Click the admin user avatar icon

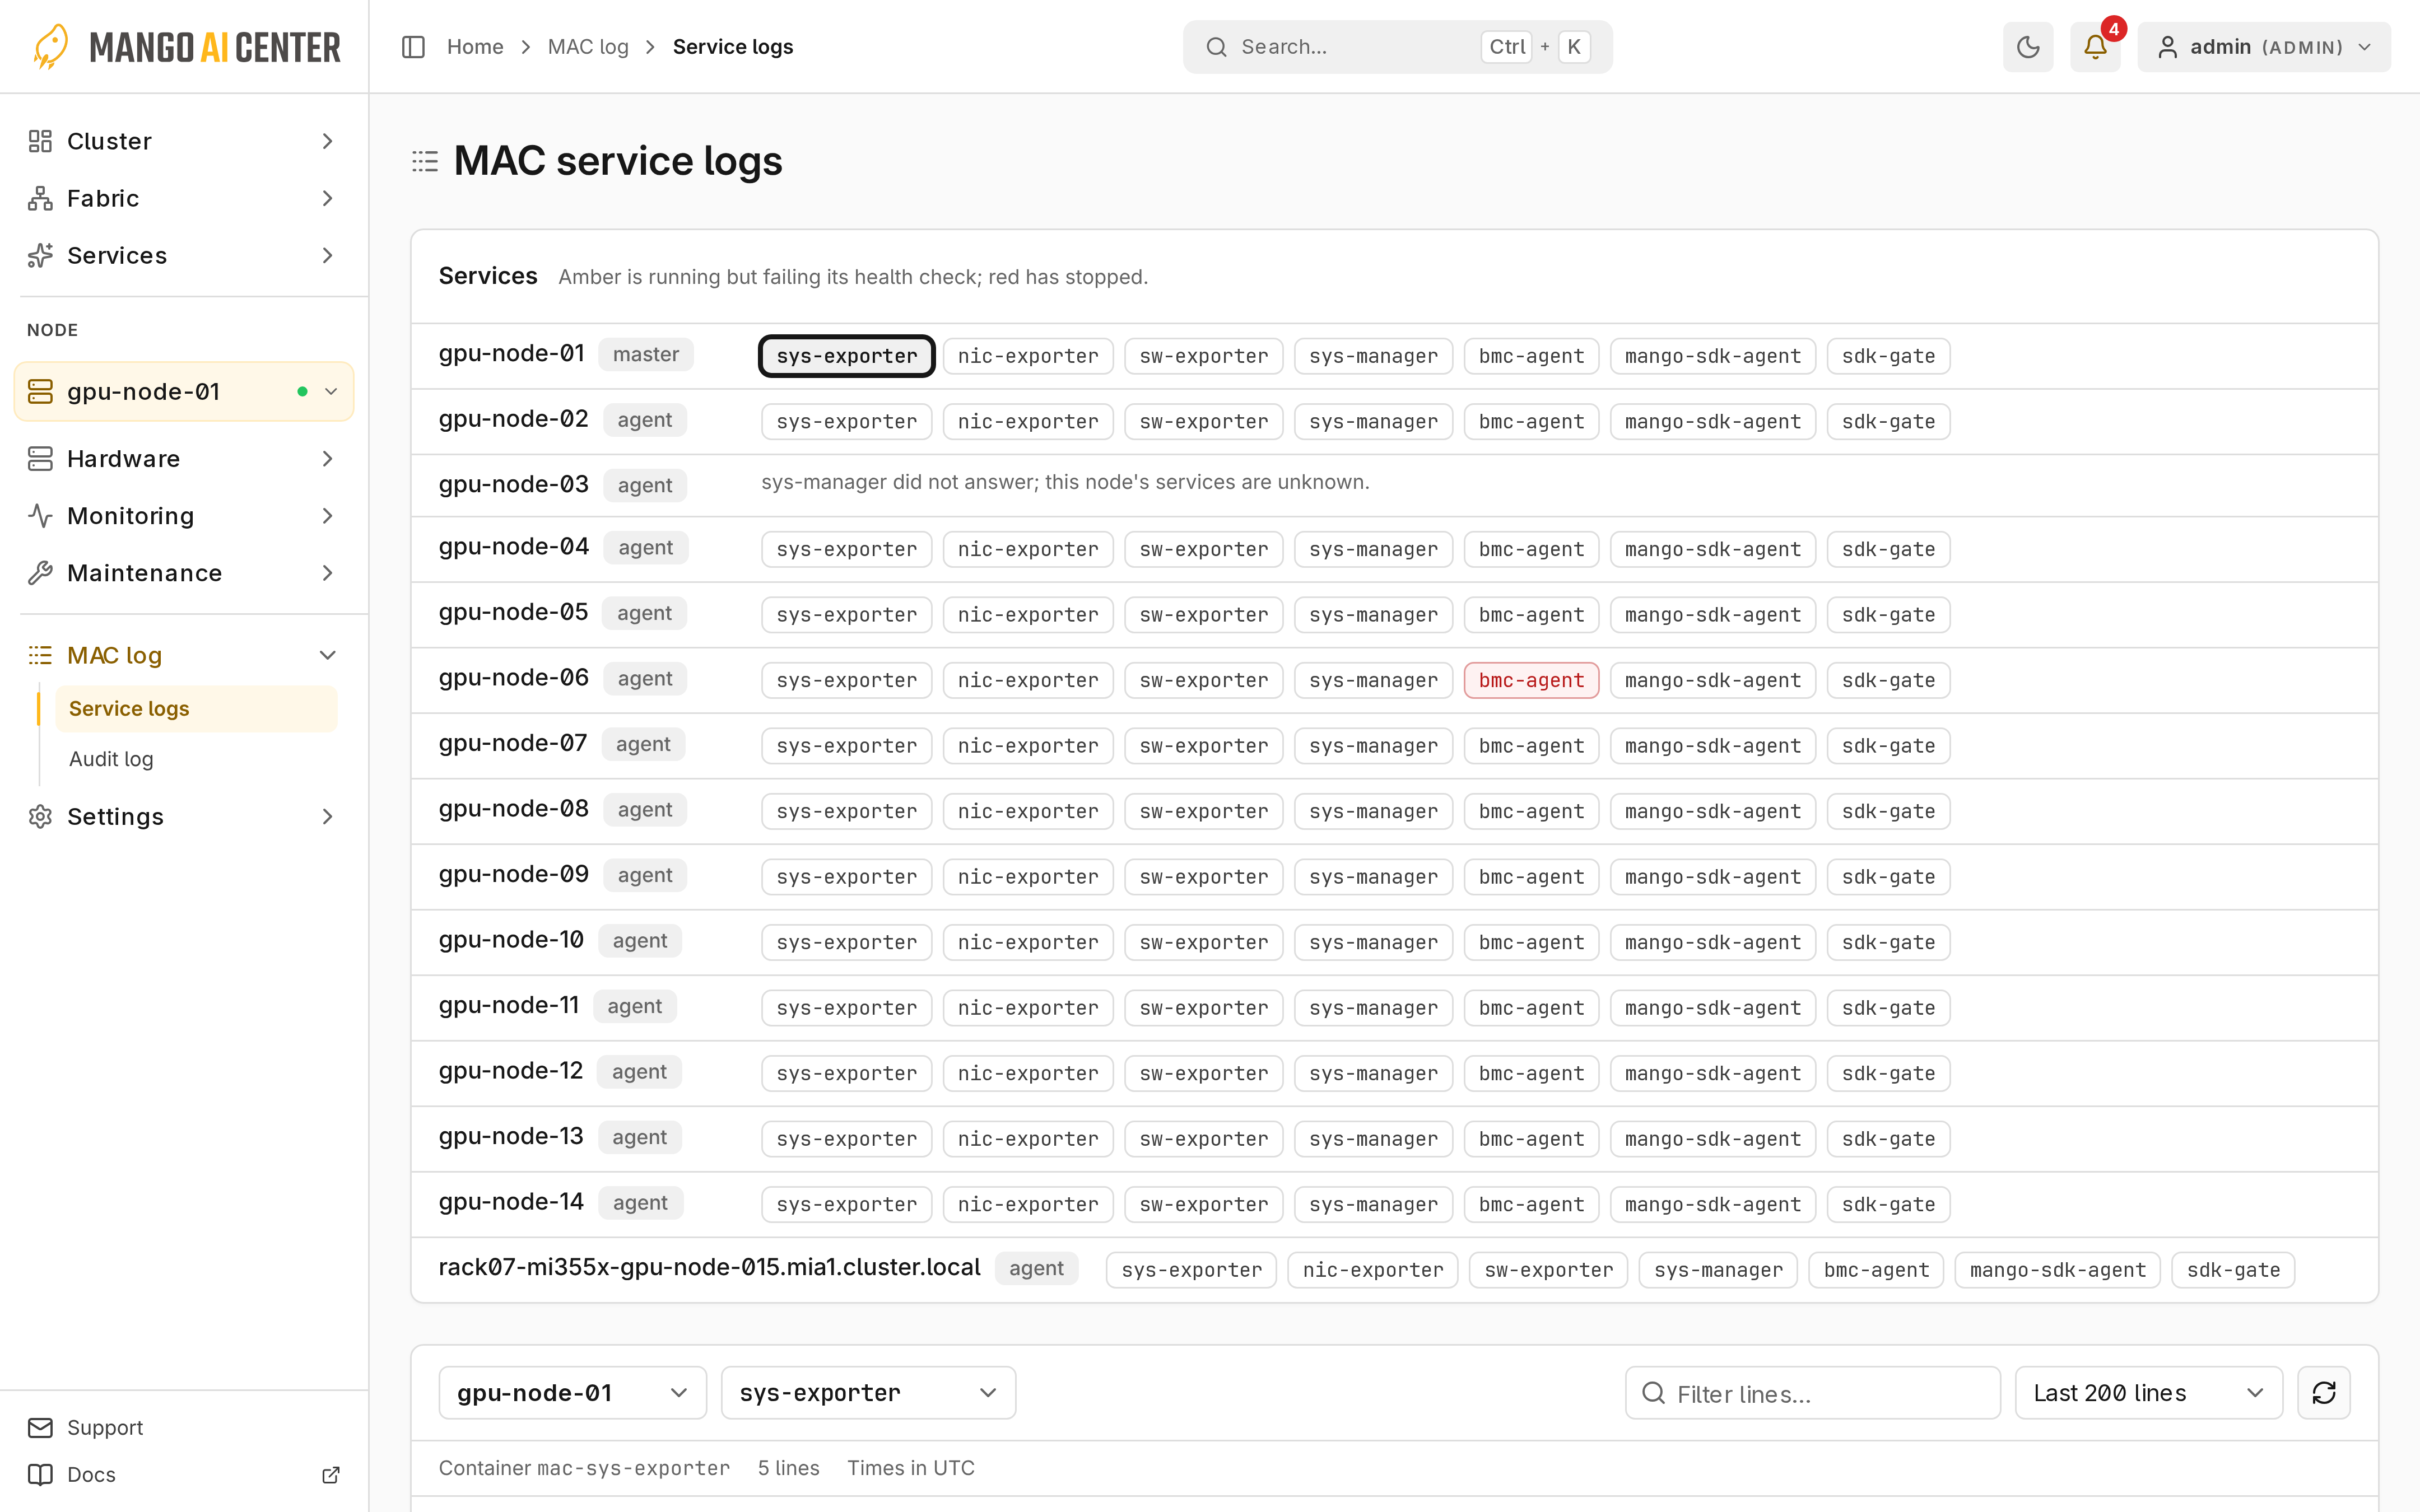2167,47
